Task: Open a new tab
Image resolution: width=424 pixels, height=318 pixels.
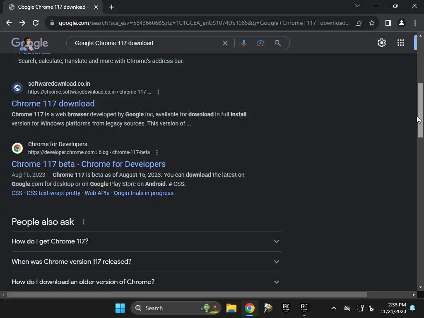Action: (x=112, y=7)
